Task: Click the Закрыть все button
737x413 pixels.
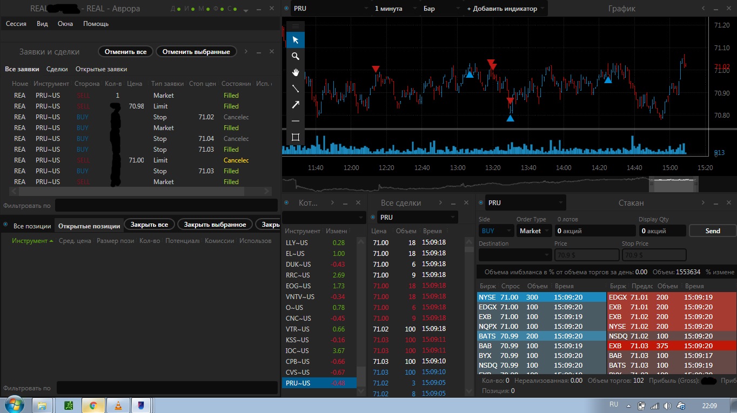Action: [x=149, y=225]
